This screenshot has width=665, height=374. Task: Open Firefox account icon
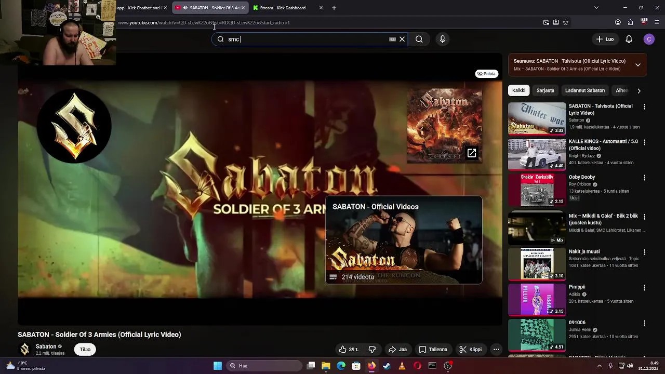618,22
